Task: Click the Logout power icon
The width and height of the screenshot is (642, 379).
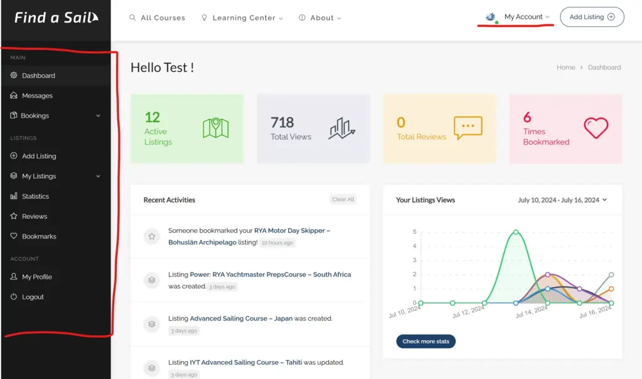Action: pyautogui.click(x=14, y=297)
